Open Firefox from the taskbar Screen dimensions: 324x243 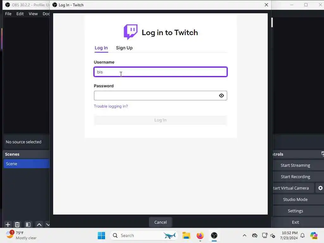(x=200, y=235)
